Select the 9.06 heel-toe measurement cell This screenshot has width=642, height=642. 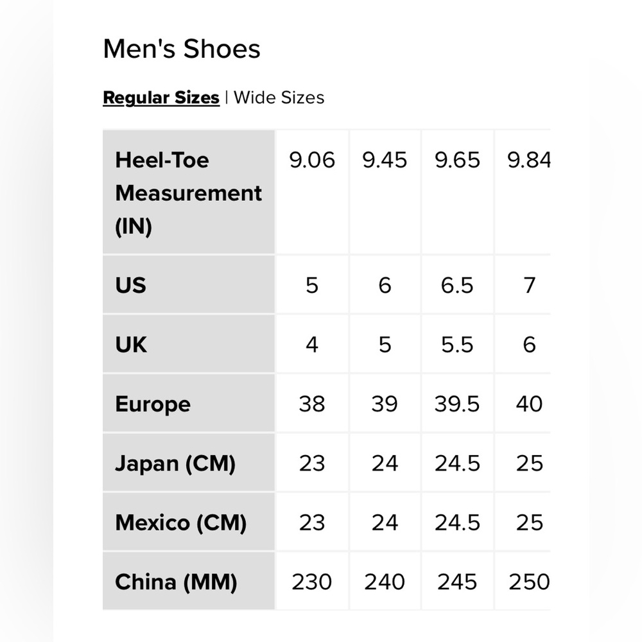coord(312,192)
